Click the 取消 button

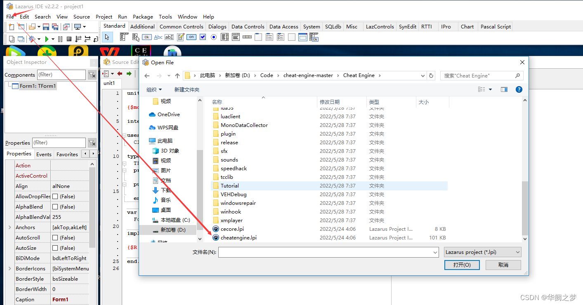click(x=503, y=265)
